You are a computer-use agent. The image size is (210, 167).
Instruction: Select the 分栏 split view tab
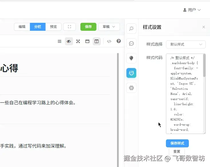pyautogui.click(x=38, y=27)
